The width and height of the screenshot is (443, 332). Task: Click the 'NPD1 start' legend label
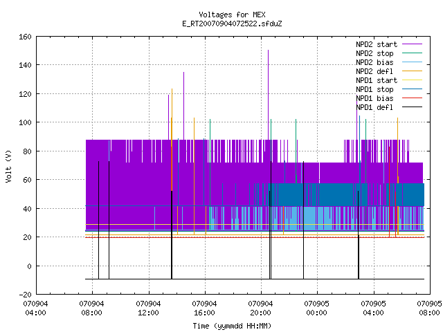pyautogui.click(x=377, y=80)
